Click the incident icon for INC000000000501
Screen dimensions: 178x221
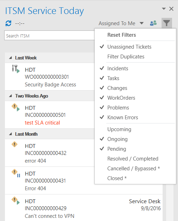point(16,107)
